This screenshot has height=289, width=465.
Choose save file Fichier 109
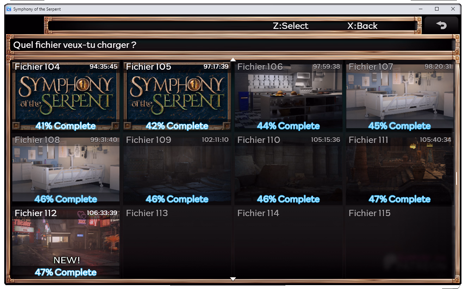pyautogui.click(x=177, y=169)
